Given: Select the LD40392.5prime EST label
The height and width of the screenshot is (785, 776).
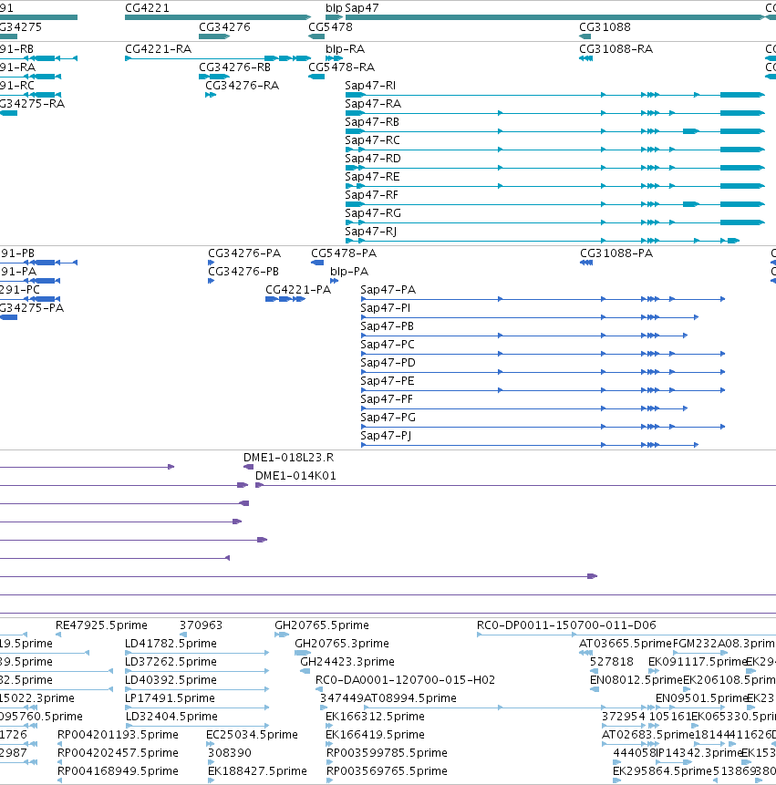Looking at the screenshot, I should [x=171, y=680].
